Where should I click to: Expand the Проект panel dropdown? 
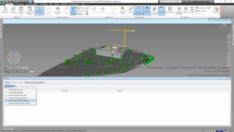click(x=17, y=17)
